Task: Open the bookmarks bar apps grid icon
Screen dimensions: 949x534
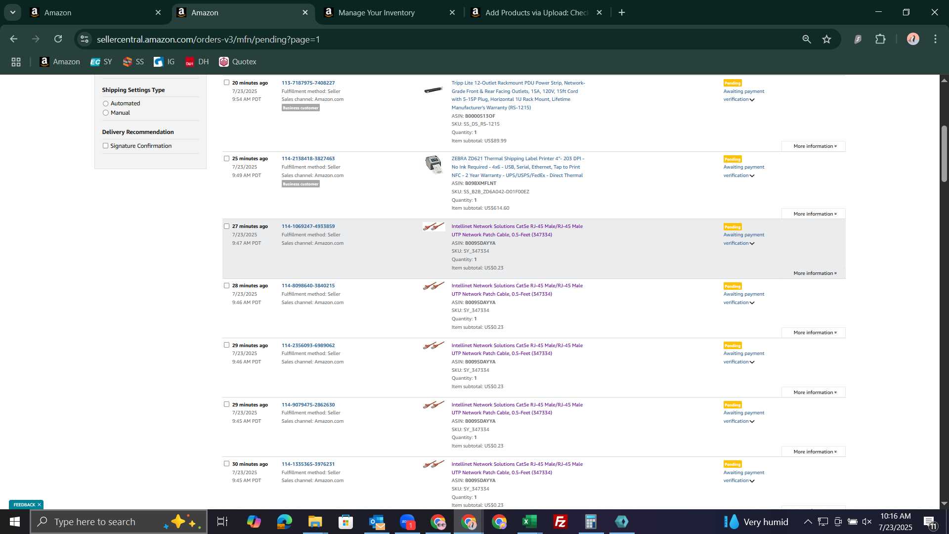Action: 16,62
